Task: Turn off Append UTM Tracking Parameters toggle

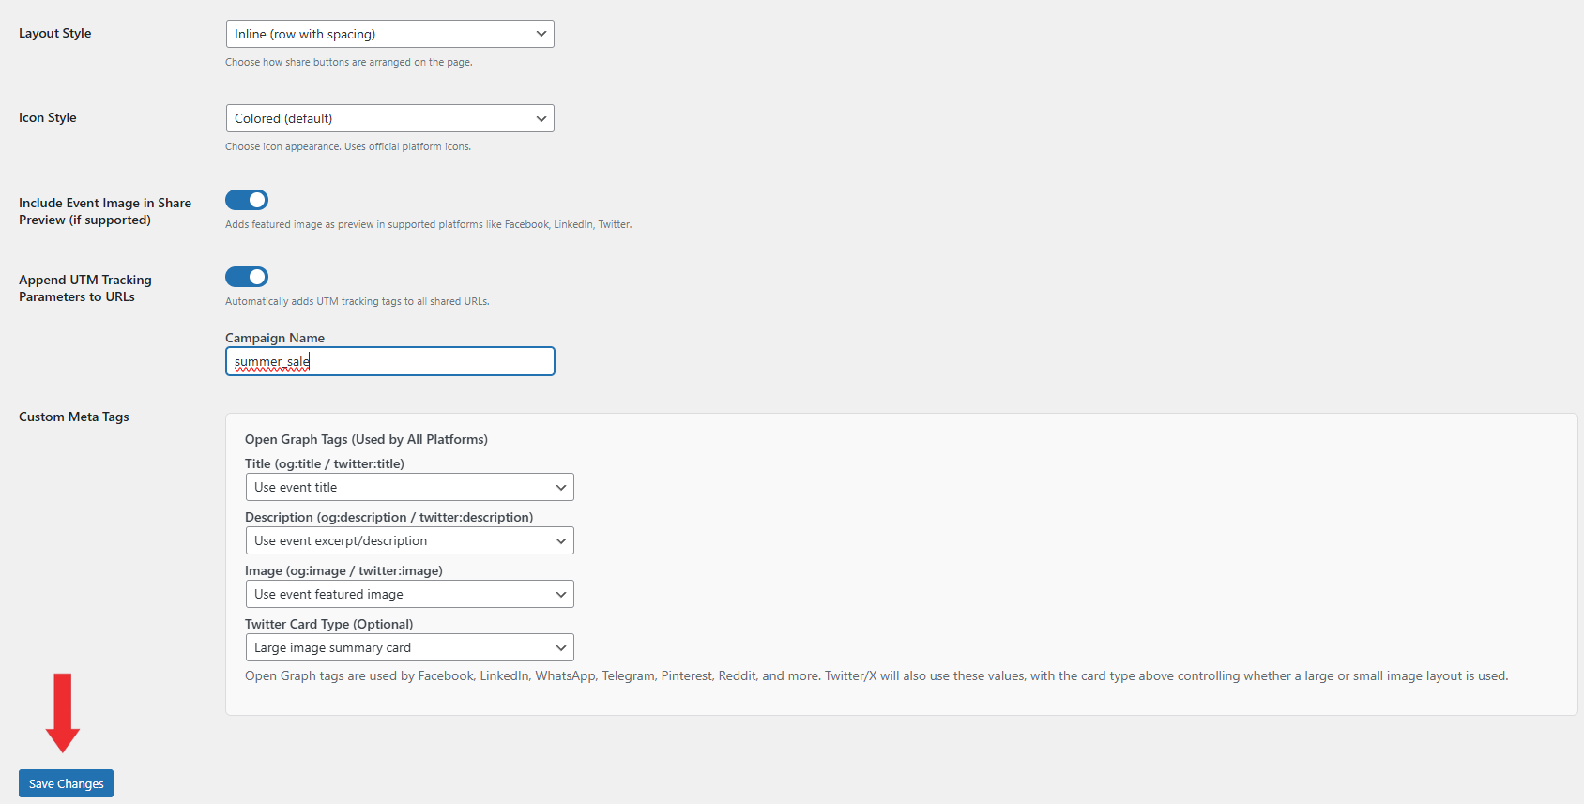Action: (247, 277)
